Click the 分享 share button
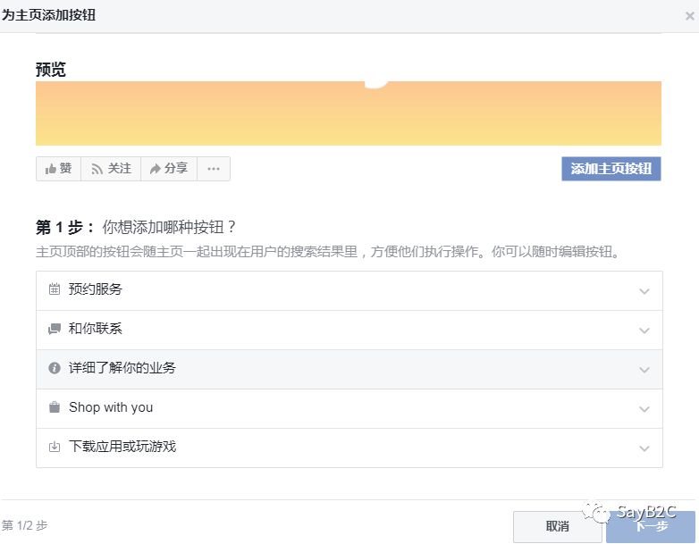This screenshot has height=544, width=699. point(169,169)
